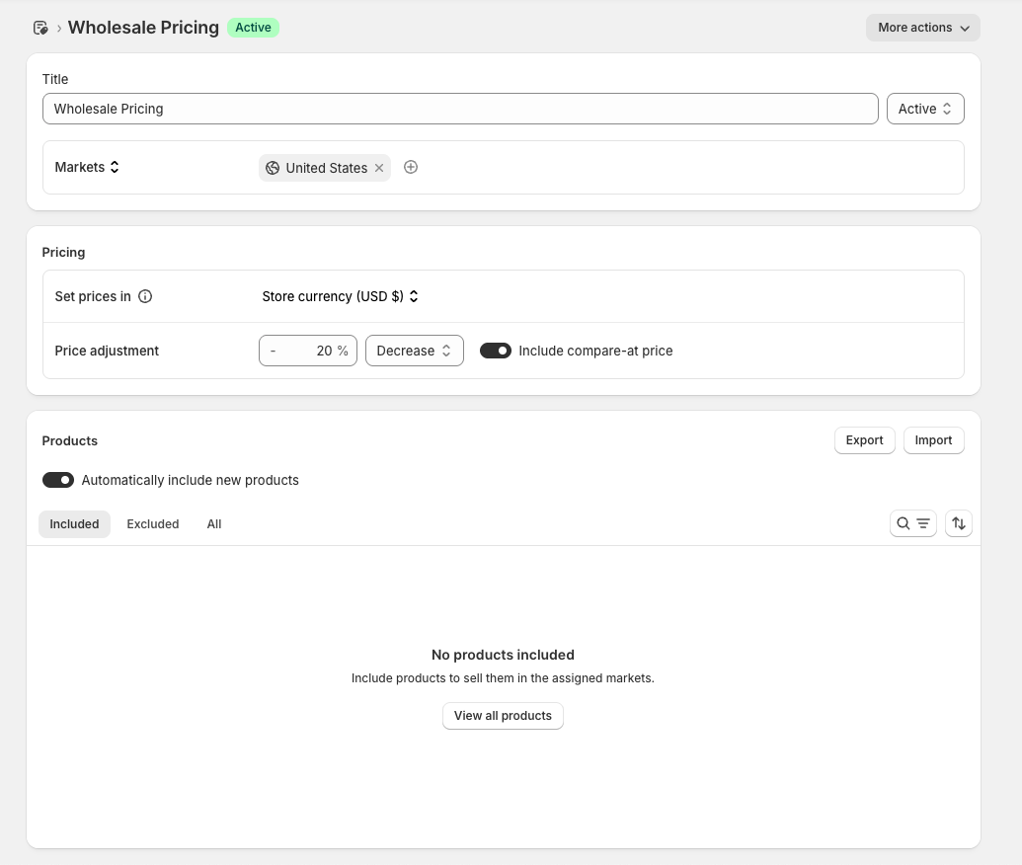Image resolution: width=1022 pixels, height=865 pixels.
Task: Click the catalog icon in the breadcrumb
Action: pos(40,27)
